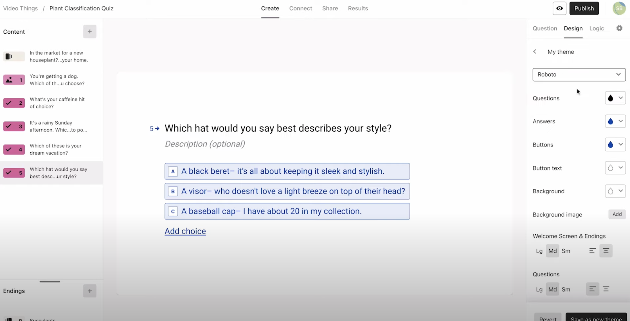Open the form preview (eye icon)
The height and width of the screenshot is (321, 630).
pos(559,8)
